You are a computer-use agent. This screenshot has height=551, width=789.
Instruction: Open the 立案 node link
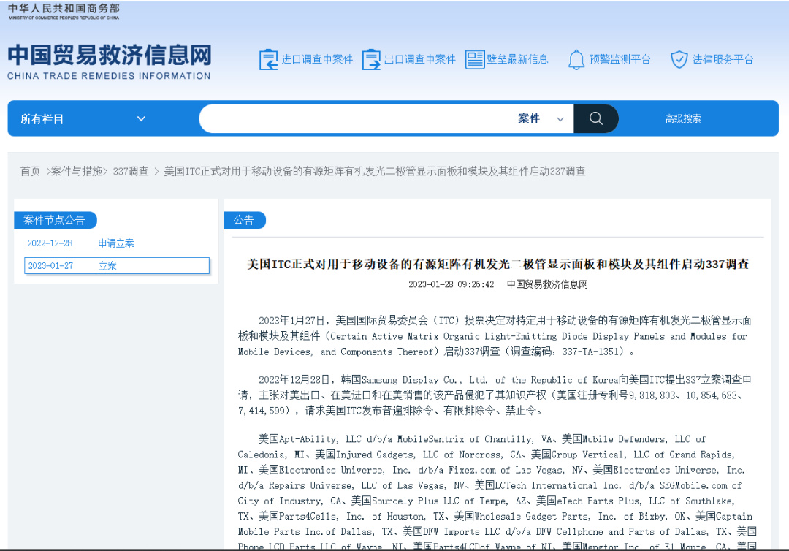(107, 266)
